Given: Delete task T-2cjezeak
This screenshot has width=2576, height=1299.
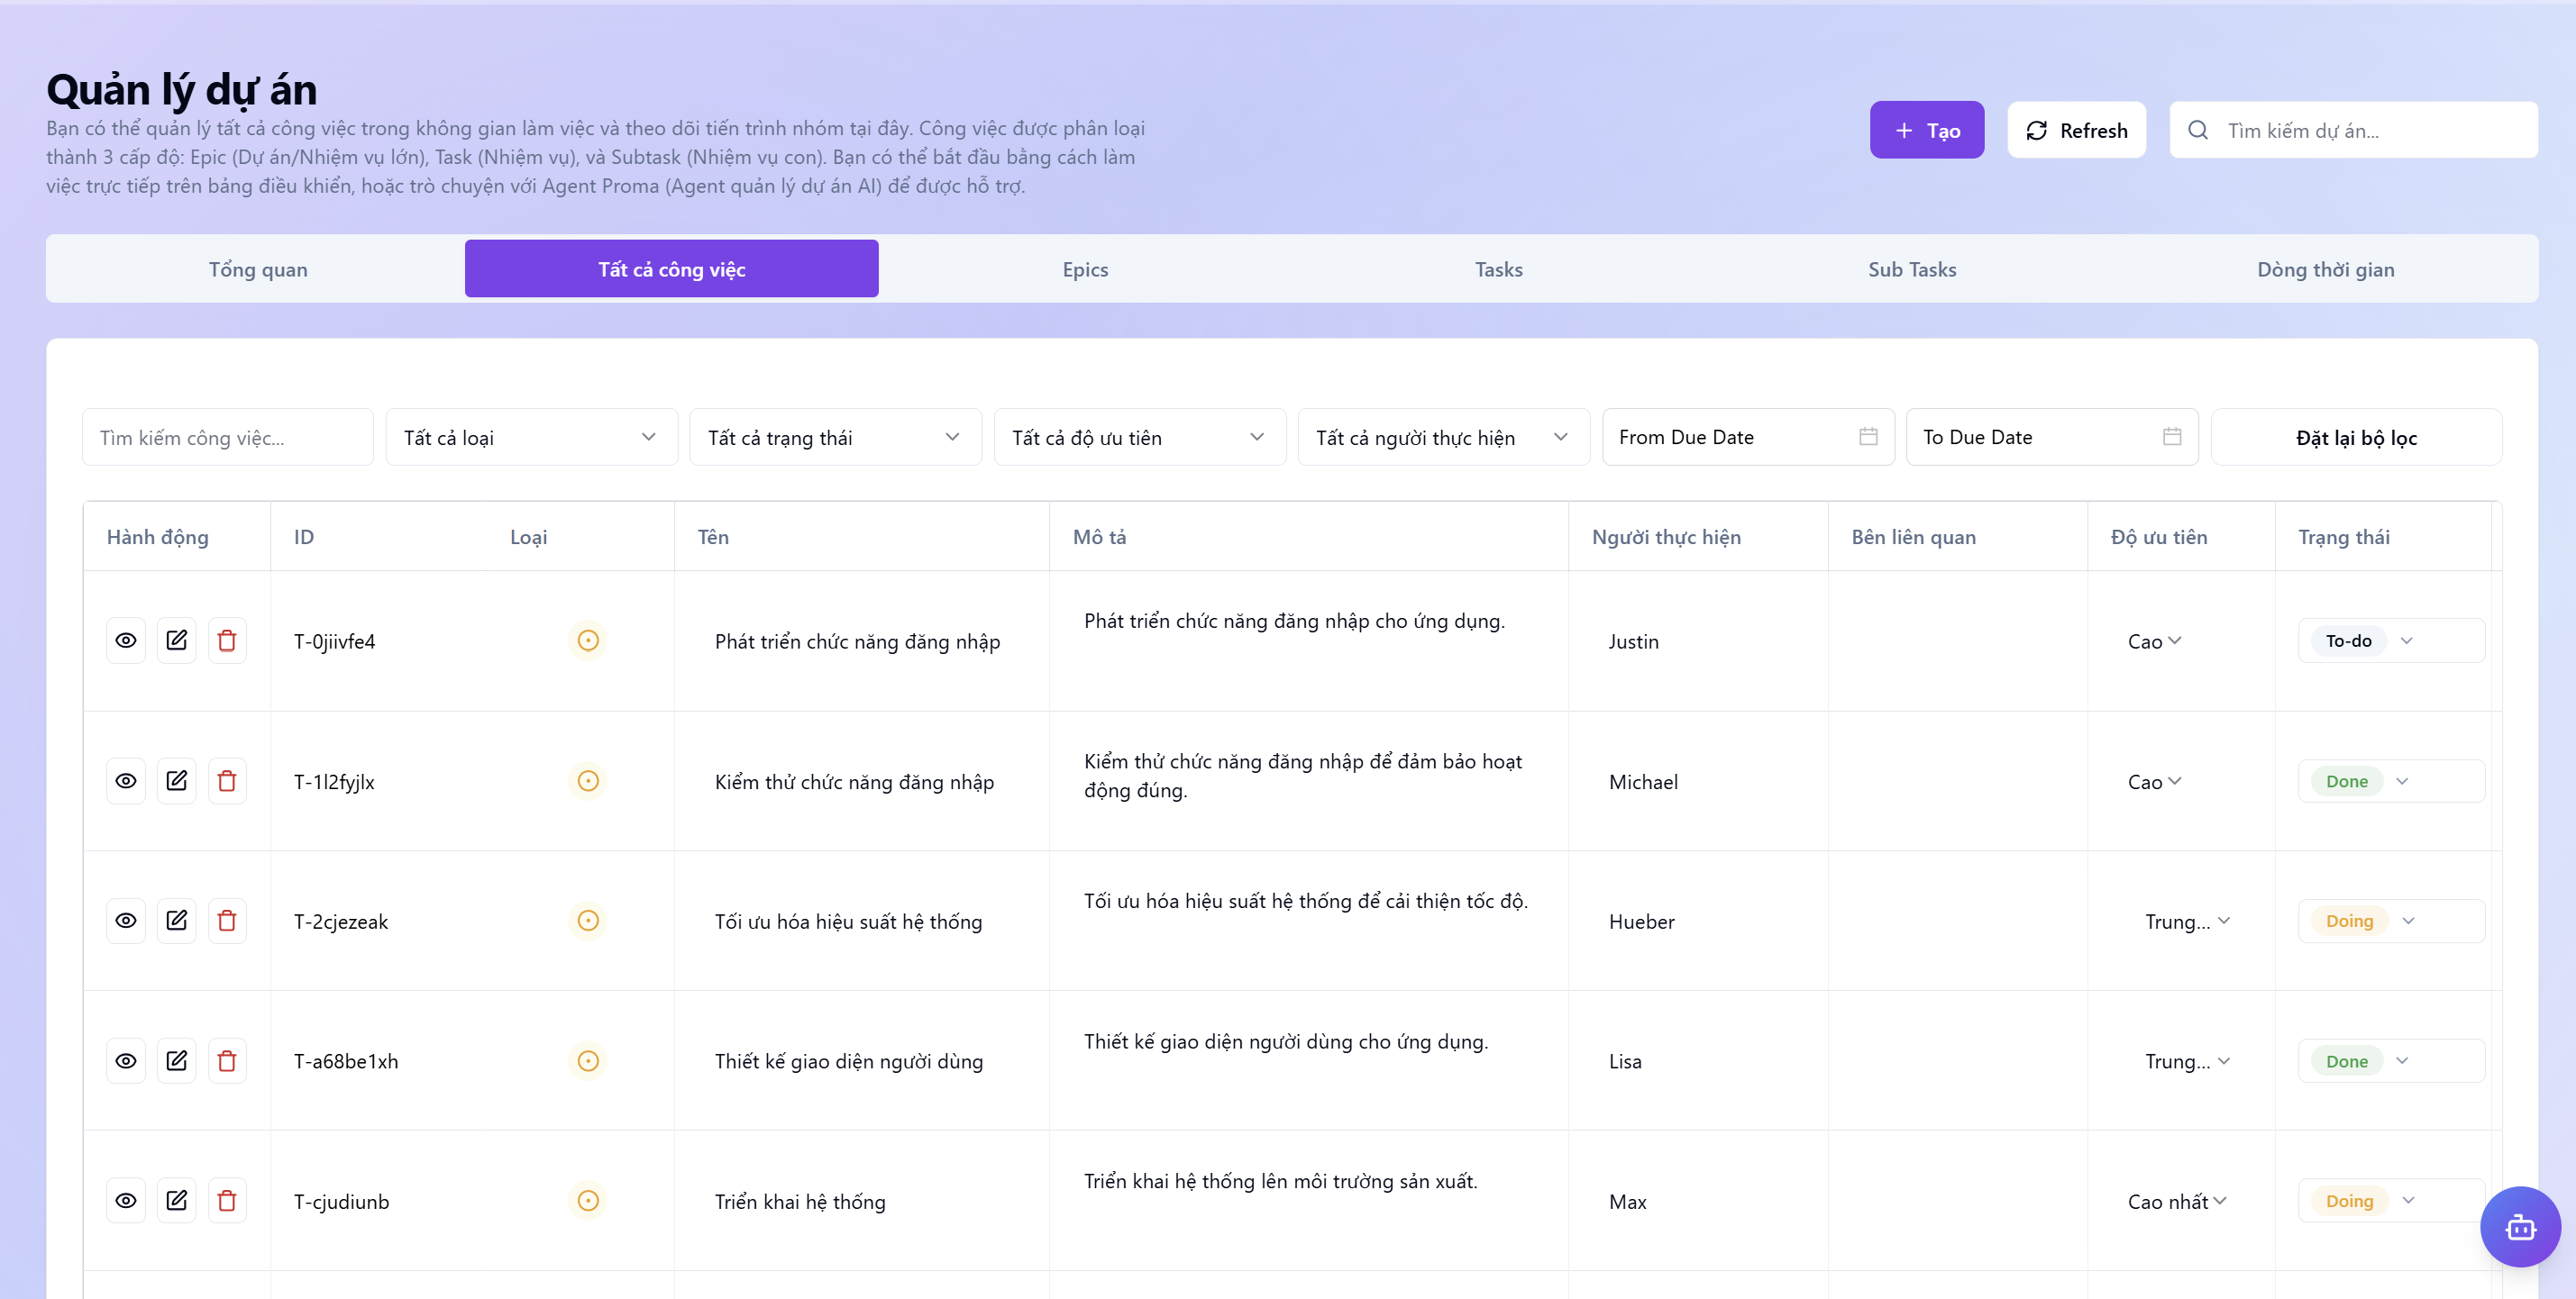Looking at the screenshot, I should coord(227,921).
